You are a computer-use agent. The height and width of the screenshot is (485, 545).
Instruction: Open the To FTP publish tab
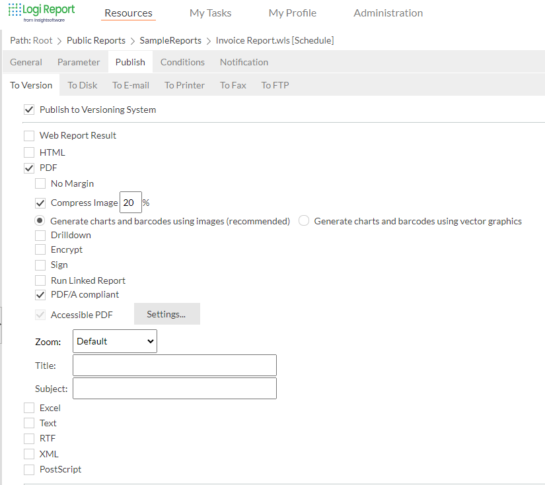(x=275, y=84)
